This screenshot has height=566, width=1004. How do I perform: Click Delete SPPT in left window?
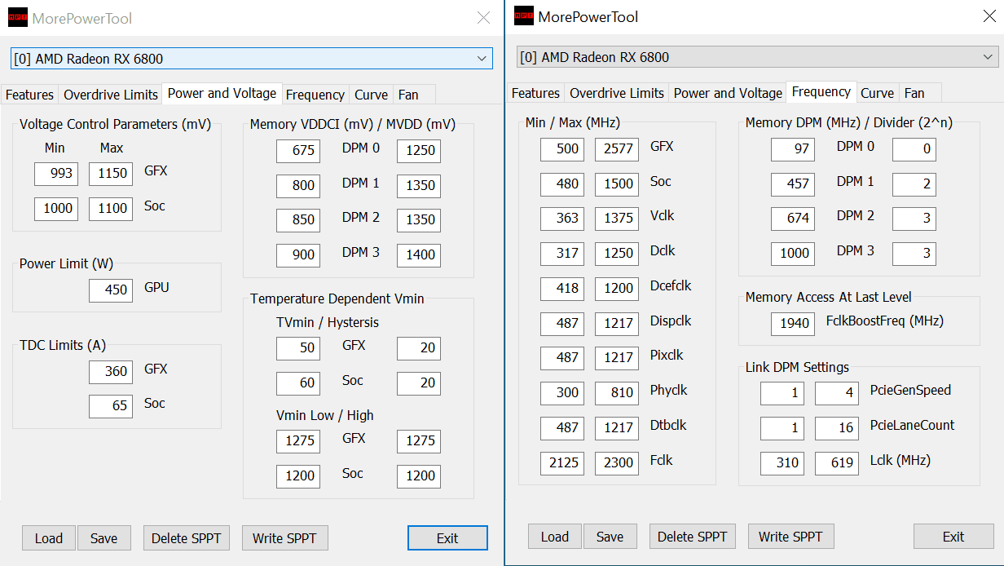coord(187,538)
